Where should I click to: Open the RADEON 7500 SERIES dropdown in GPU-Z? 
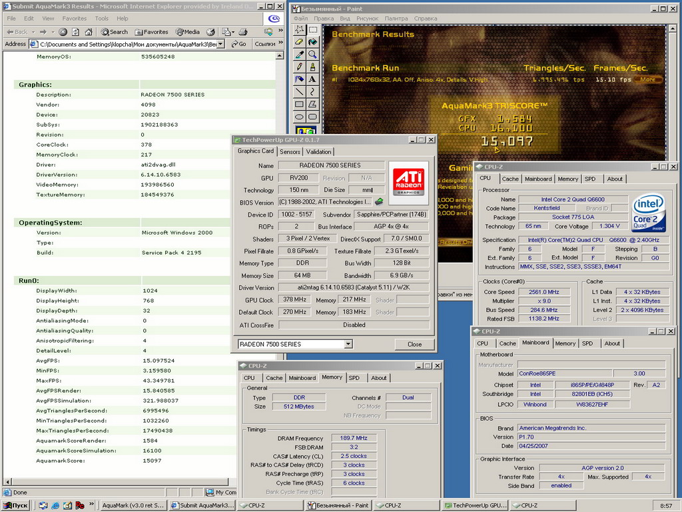click(348, 345)
